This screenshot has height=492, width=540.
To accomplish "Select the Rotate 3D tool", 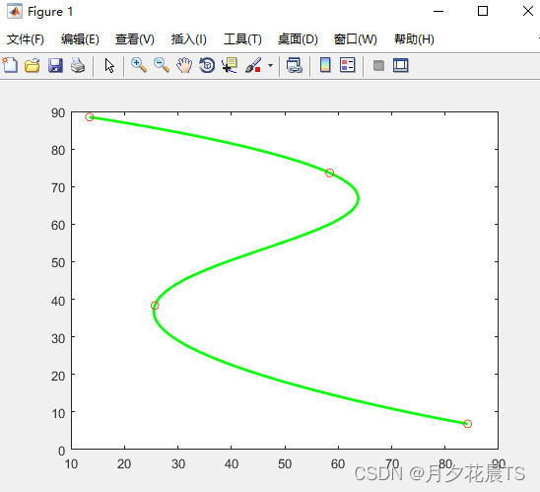I will tap(207, 65).
